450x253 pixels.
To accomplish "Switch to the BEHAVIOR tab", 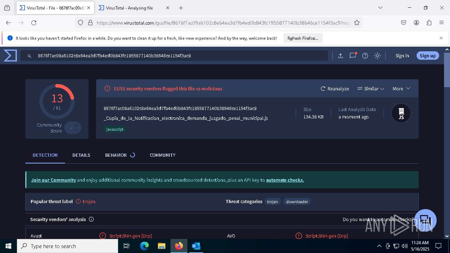I will (x=120, y=155).
